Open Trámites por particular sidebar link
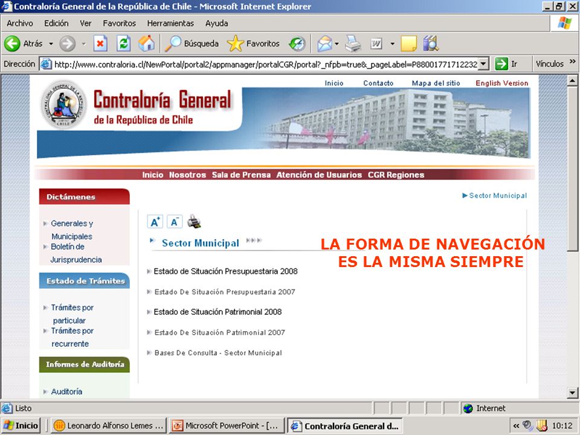Screen dimensions: 580x435 tap(72, 314)
